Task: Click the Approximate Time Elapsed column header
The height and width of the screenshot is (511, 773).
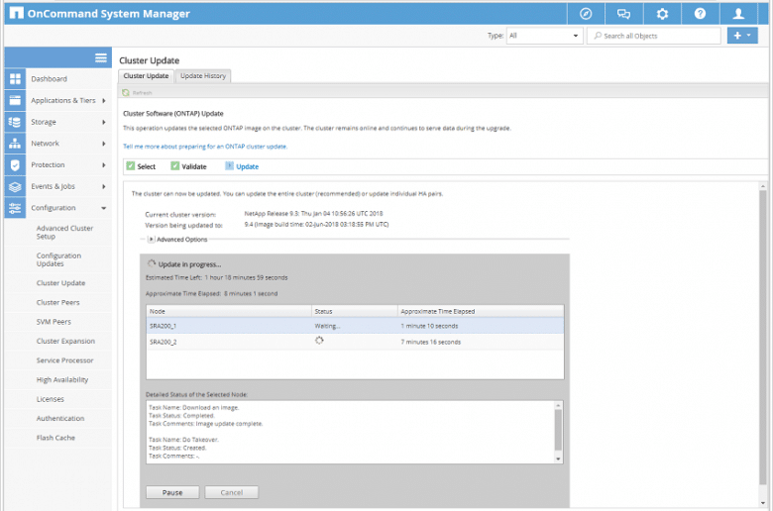Action: click(481, 311)
